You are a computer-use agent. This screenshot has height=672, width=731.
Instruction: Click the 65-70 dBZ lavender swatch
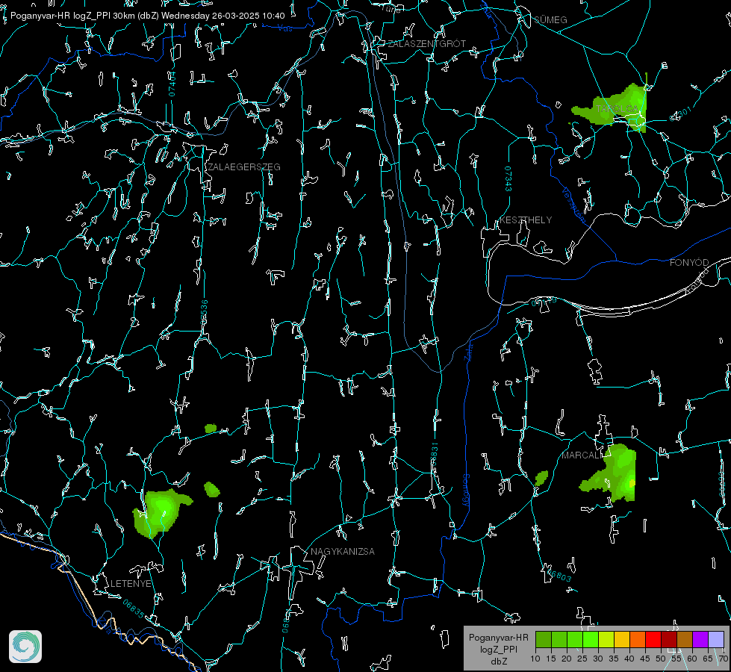715,639
